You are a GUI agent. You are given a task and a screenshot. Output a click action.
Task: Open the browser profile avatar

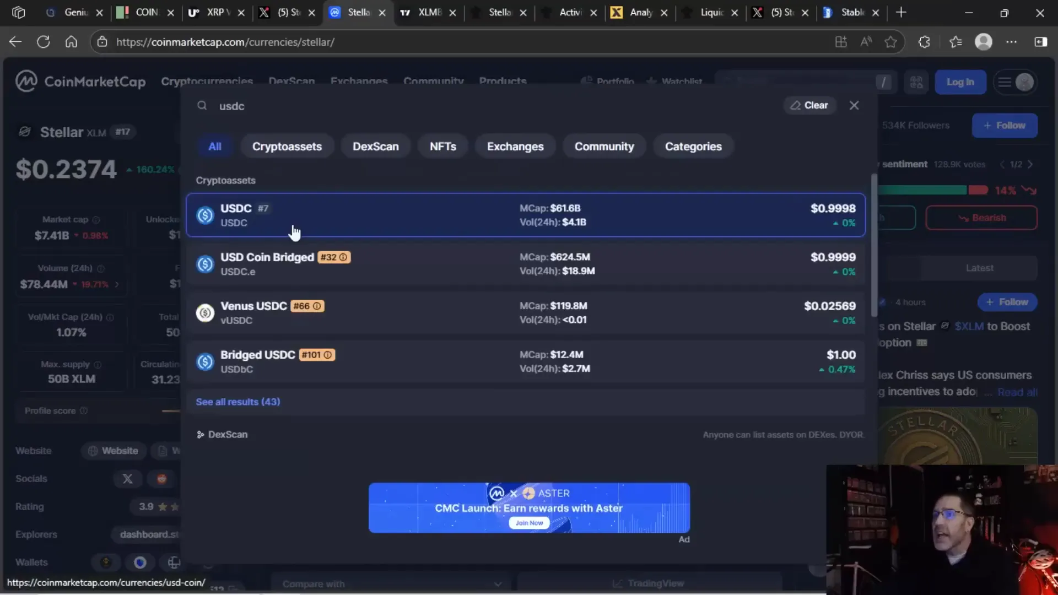click(x=984, y=42)
